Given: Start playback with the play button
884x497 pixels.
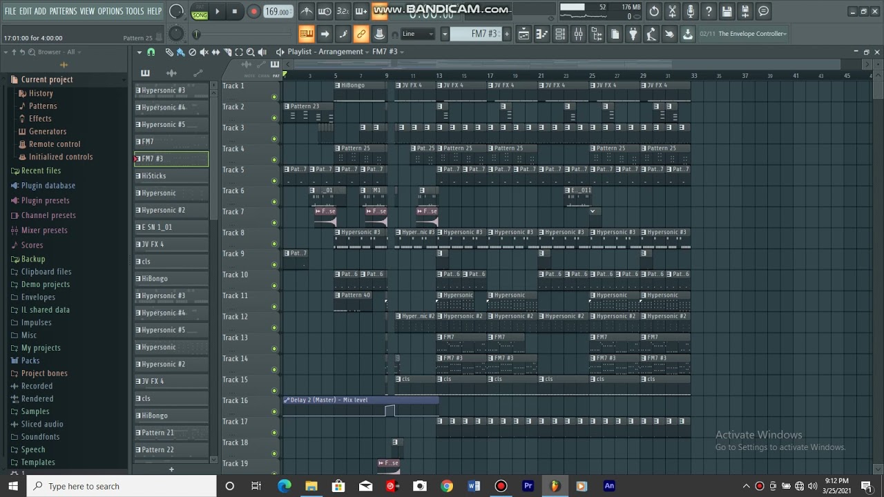Looking at the screenshot, I should point(217,11).
